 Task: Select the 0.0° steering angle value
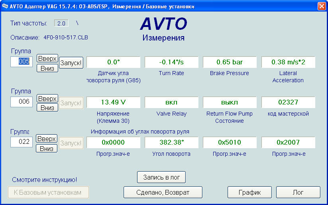(113, 62)
